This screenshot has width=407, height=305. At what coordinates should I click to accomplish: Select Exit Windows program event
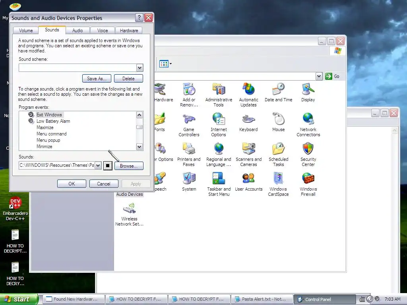point(49,115)
